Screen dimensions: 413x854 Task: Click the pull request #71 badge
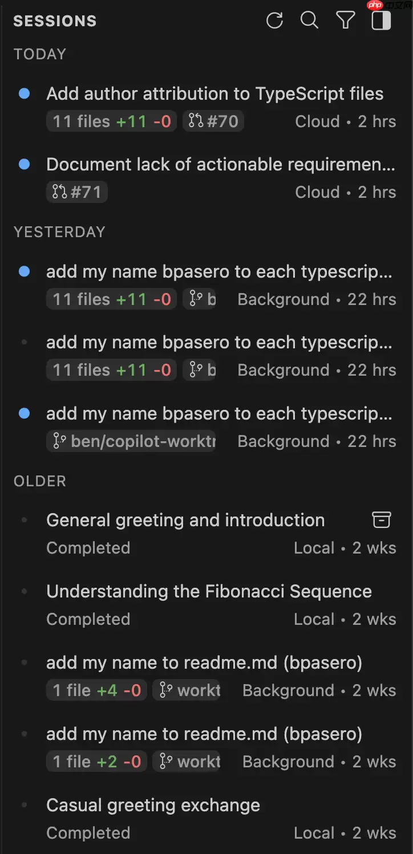pyautogui.click(x=76, y=192)
